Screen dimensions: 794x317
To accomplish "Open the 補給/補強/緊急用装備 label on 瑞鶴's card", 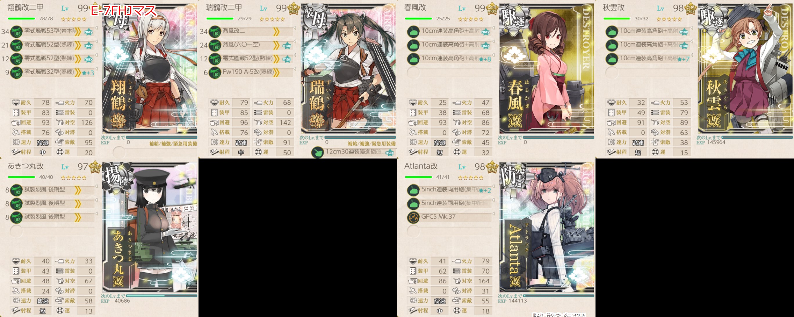I will pyautogui.click(x=371, y=144).
